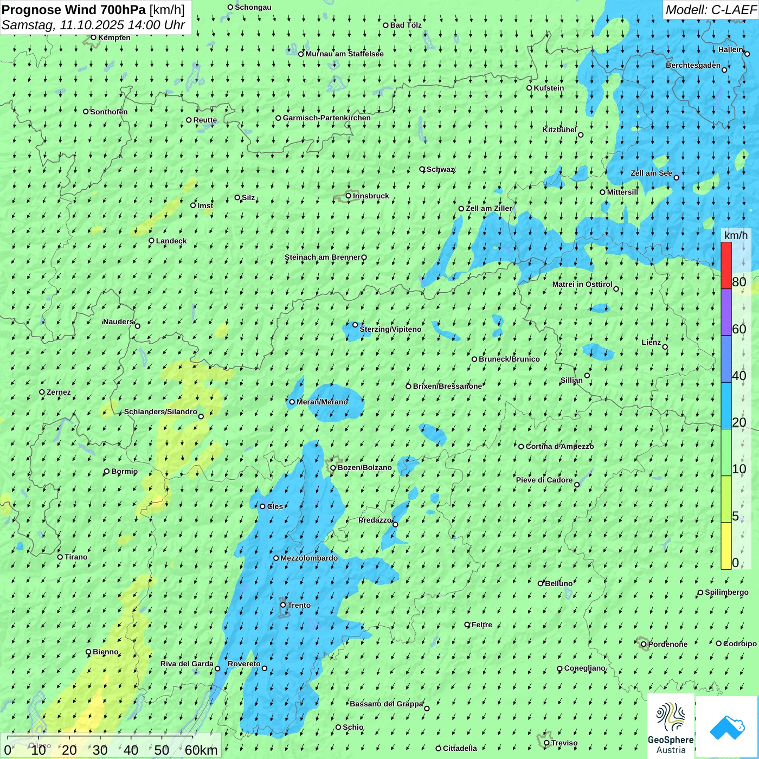The height and width of the screenshot is (759, 759).
Task: Click the Bormio location marker
Action: (x=107, y=472)
